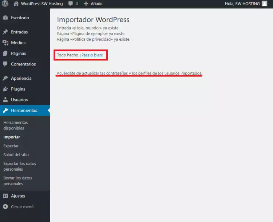Open the Comentarios menu

click(x=23, y=64)
